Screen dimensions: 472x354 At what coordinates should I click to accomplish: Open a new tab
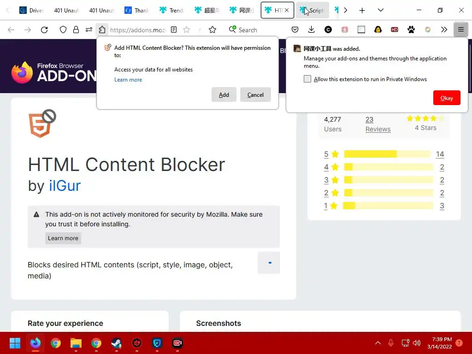tap(362, 11)
